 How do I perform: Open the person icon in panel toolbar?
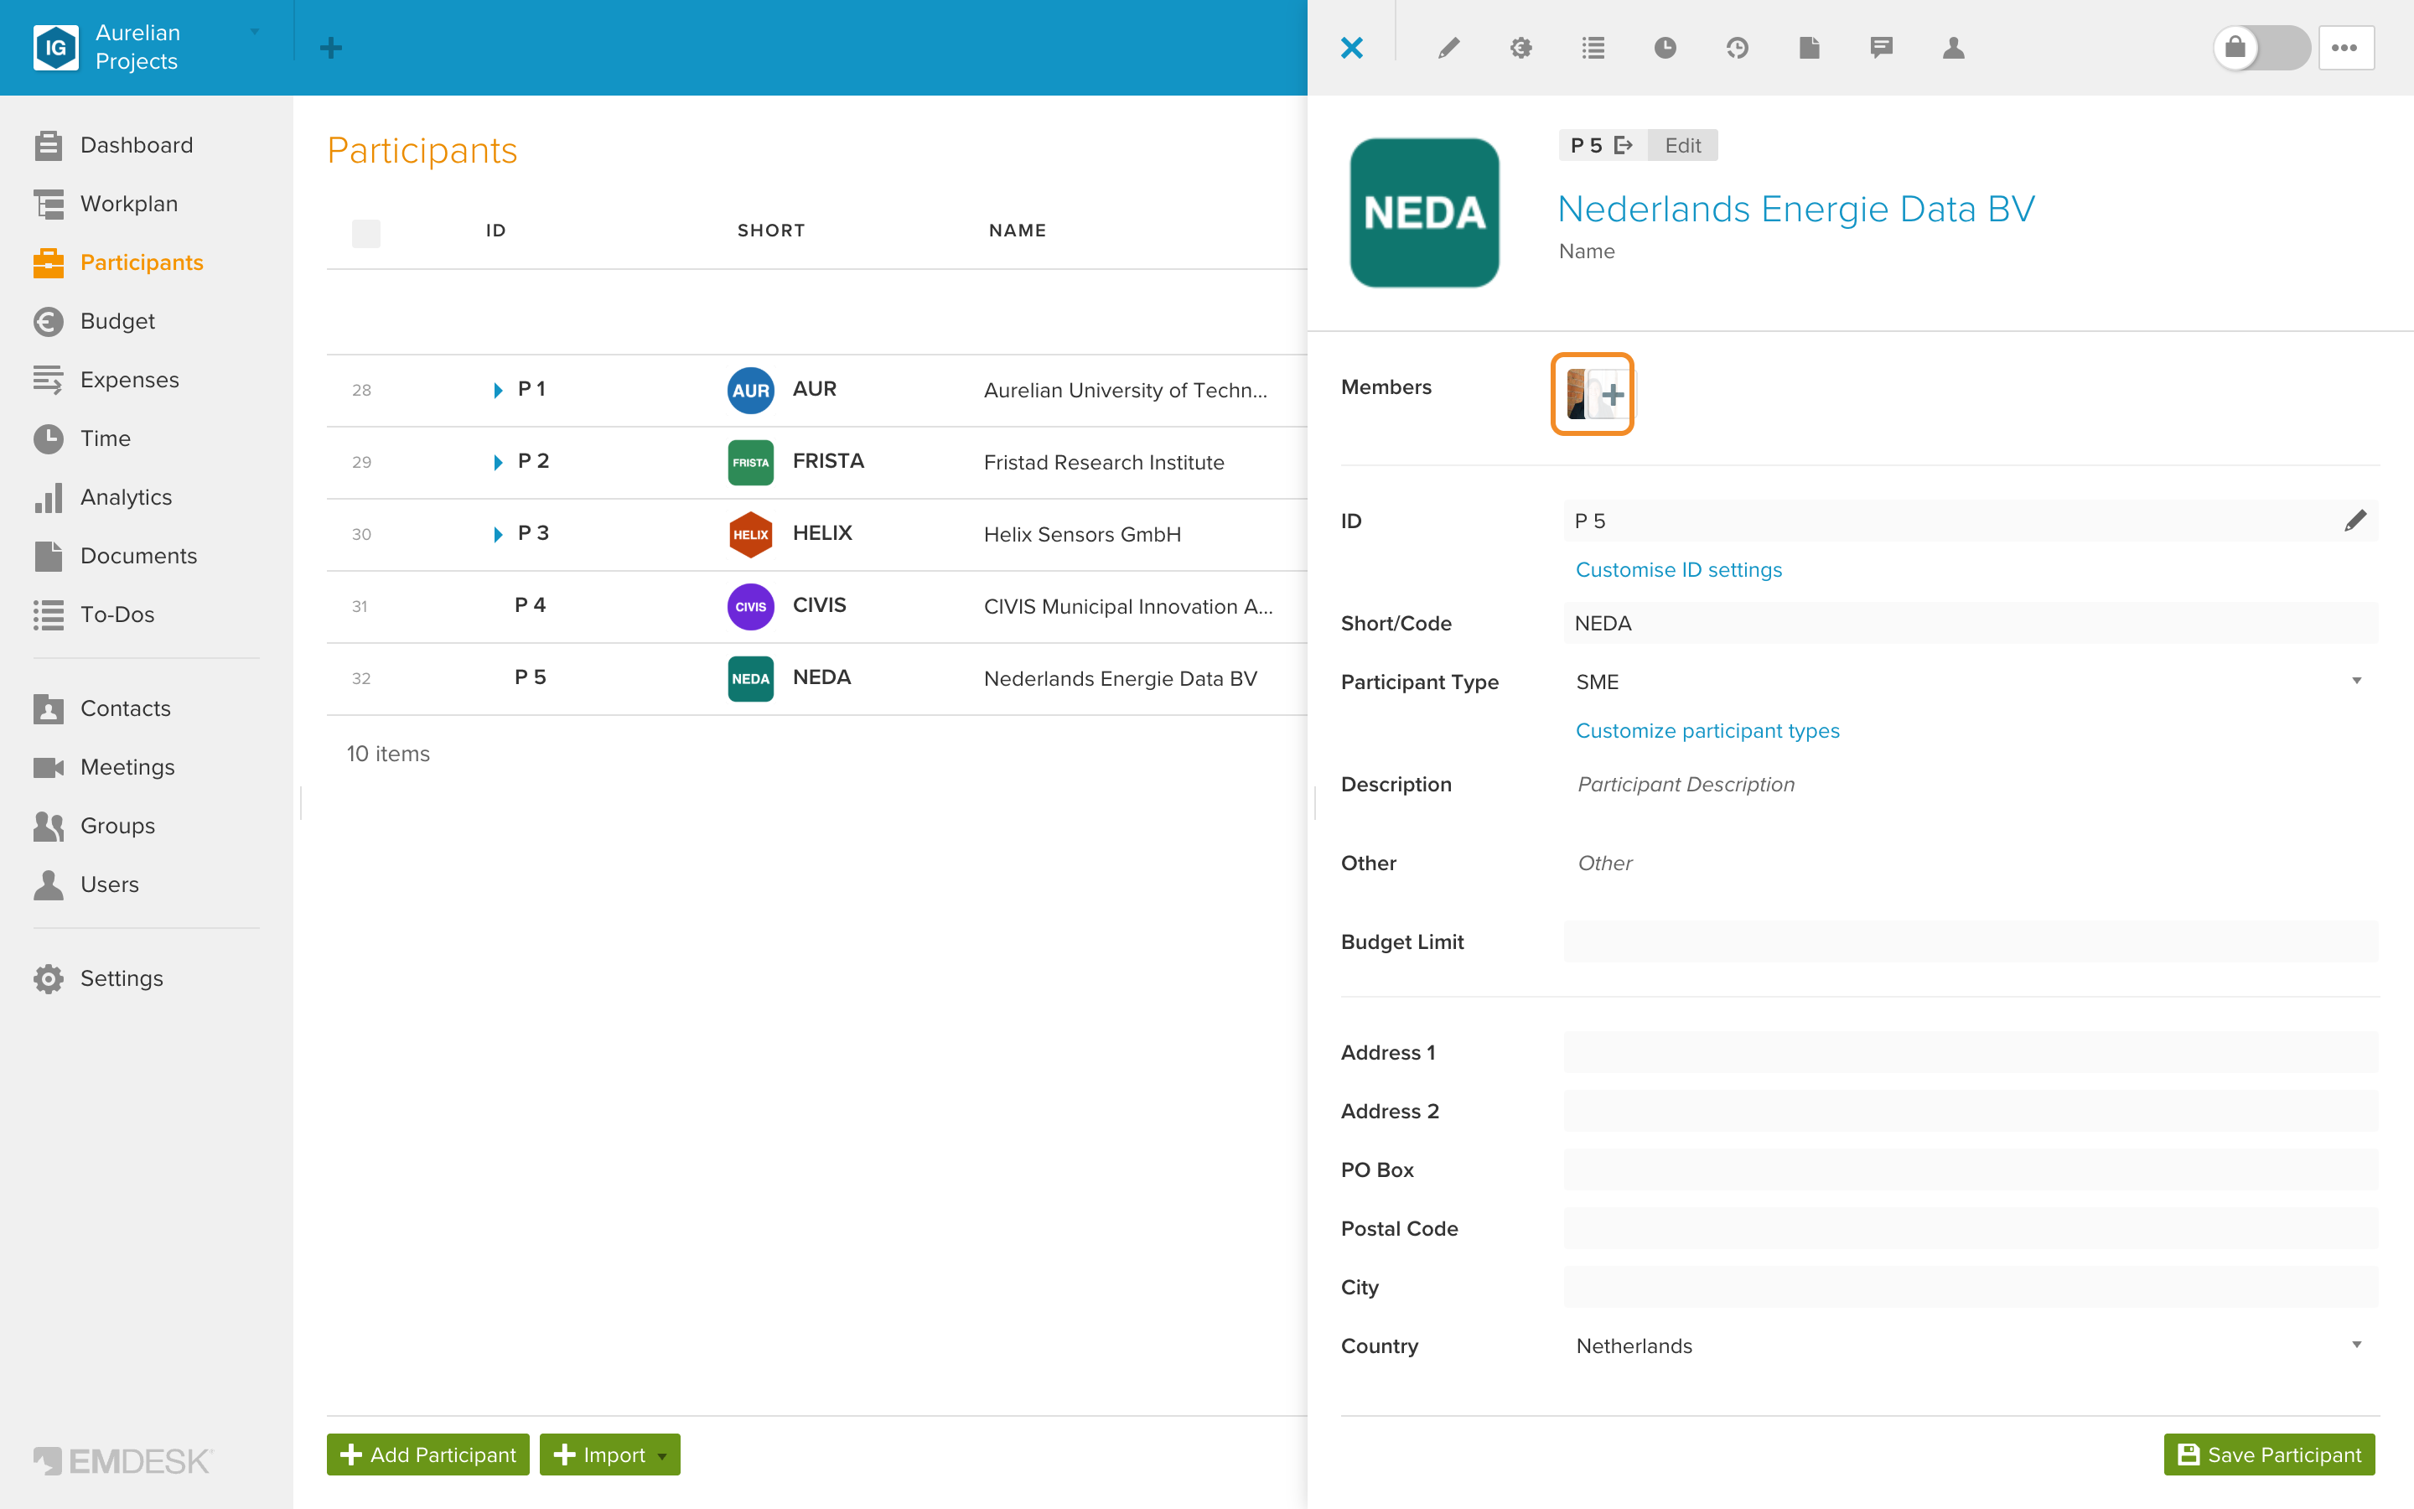(1953, 48)
